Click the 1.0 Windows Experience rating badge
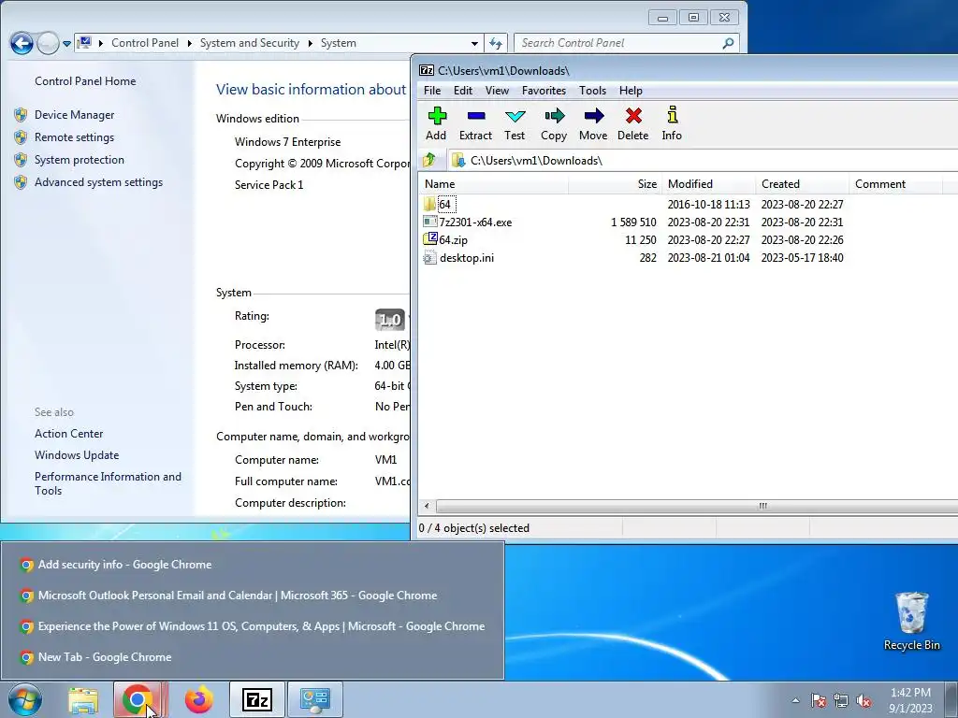 click(x=390, y=320)
